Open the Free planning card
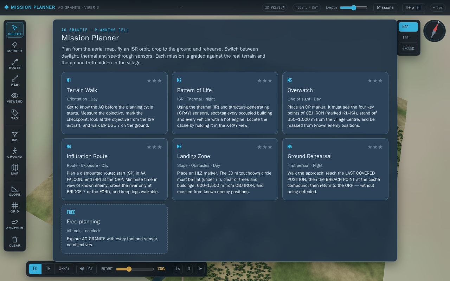This screenshot has width=450, height=281. click(x=115, y=229)
